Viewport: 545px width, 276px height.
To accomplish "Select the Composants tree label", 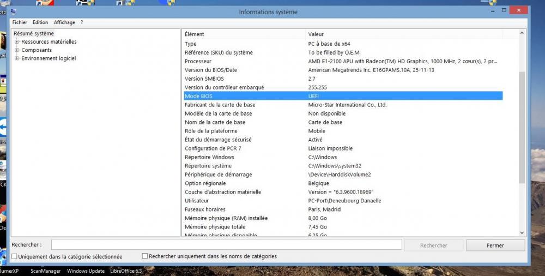I will (x=37, y=50).
